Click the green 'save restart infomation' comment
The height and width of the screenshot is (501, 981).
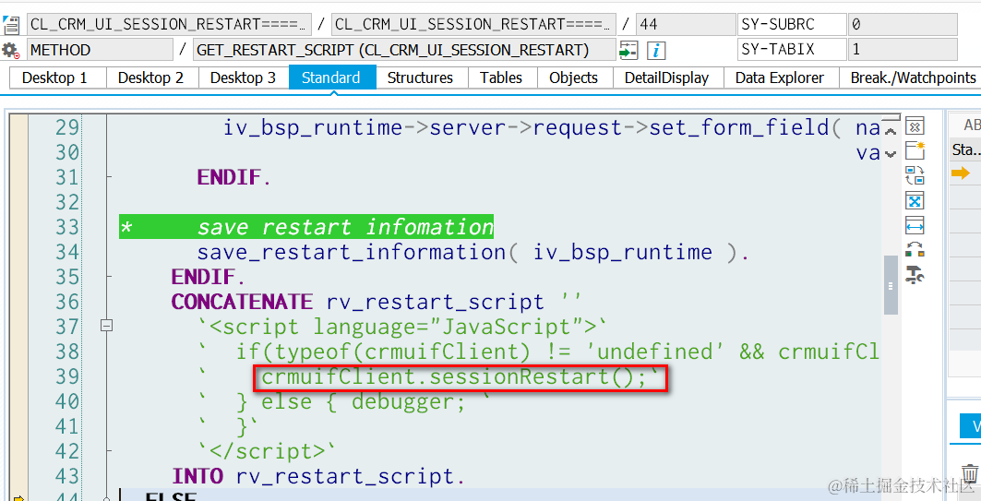[x=306, y=226]
